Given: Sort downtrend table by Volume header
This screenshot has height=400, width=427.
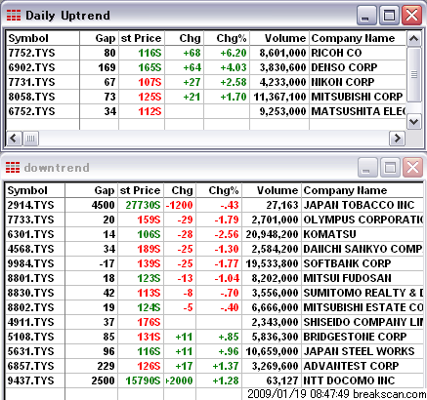Looking at the screenshot, I should click(x=272, y=190).
